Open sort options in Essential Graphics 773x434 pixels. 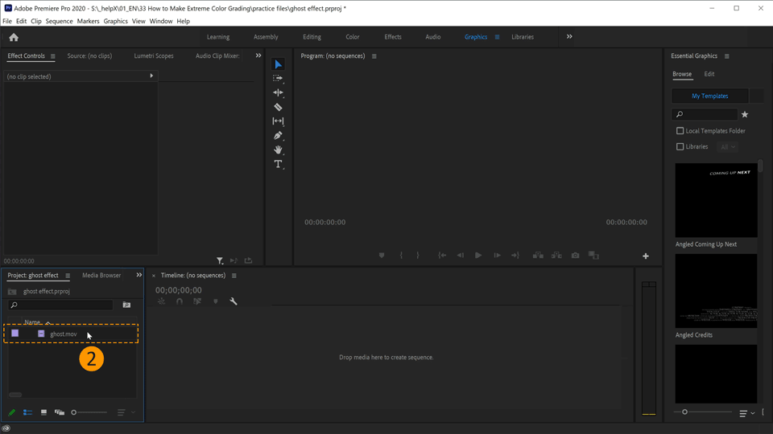click(747, 413)
